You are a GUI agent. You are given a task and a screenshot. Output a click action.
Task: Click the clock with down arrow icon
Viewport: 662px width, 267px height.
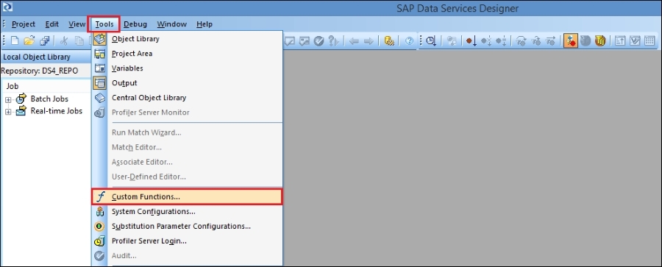pos(430,40)
